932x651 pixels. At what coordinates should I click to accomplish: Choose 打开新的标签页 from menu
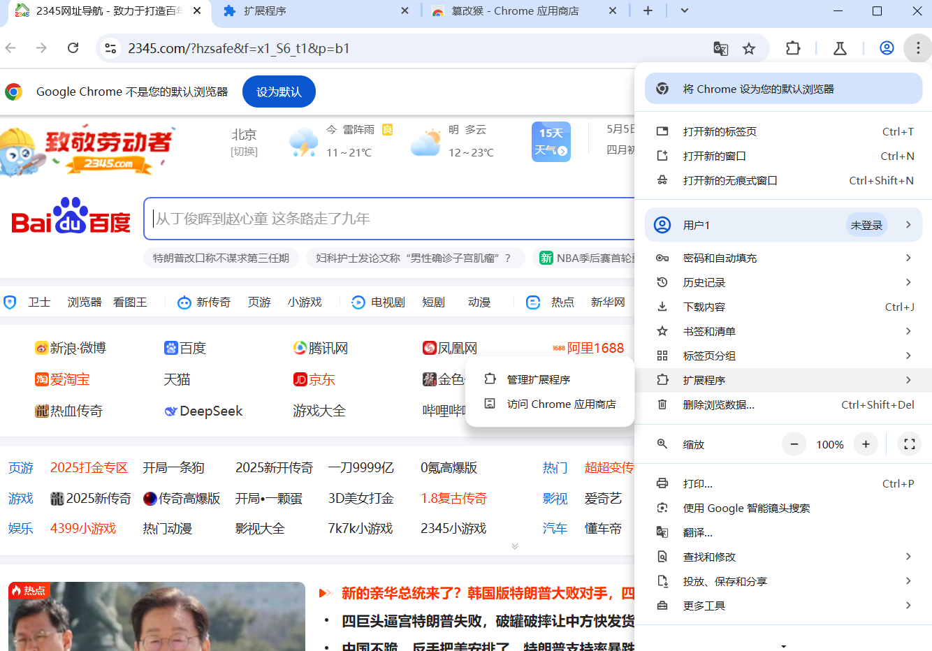tap(783, 131)
